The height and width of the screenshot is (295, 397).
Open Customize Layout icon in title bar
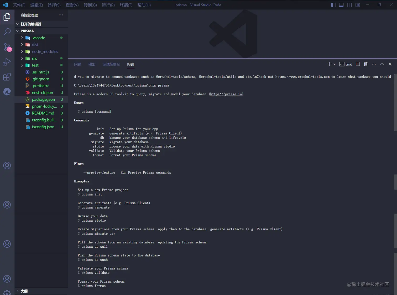pos(358,5)
